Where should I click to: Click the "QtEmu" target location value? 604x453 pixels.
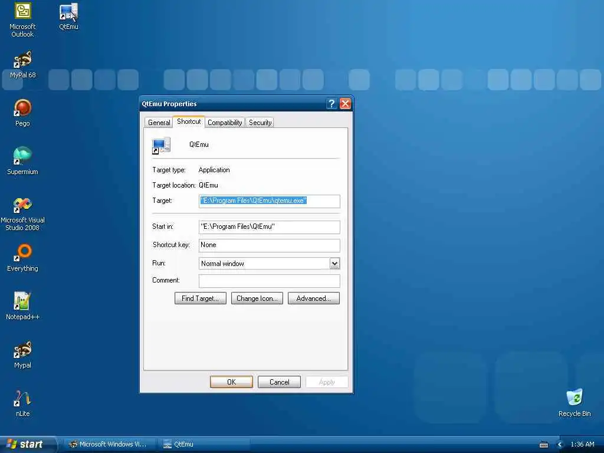pyautogui.click(x=208, y=185)
